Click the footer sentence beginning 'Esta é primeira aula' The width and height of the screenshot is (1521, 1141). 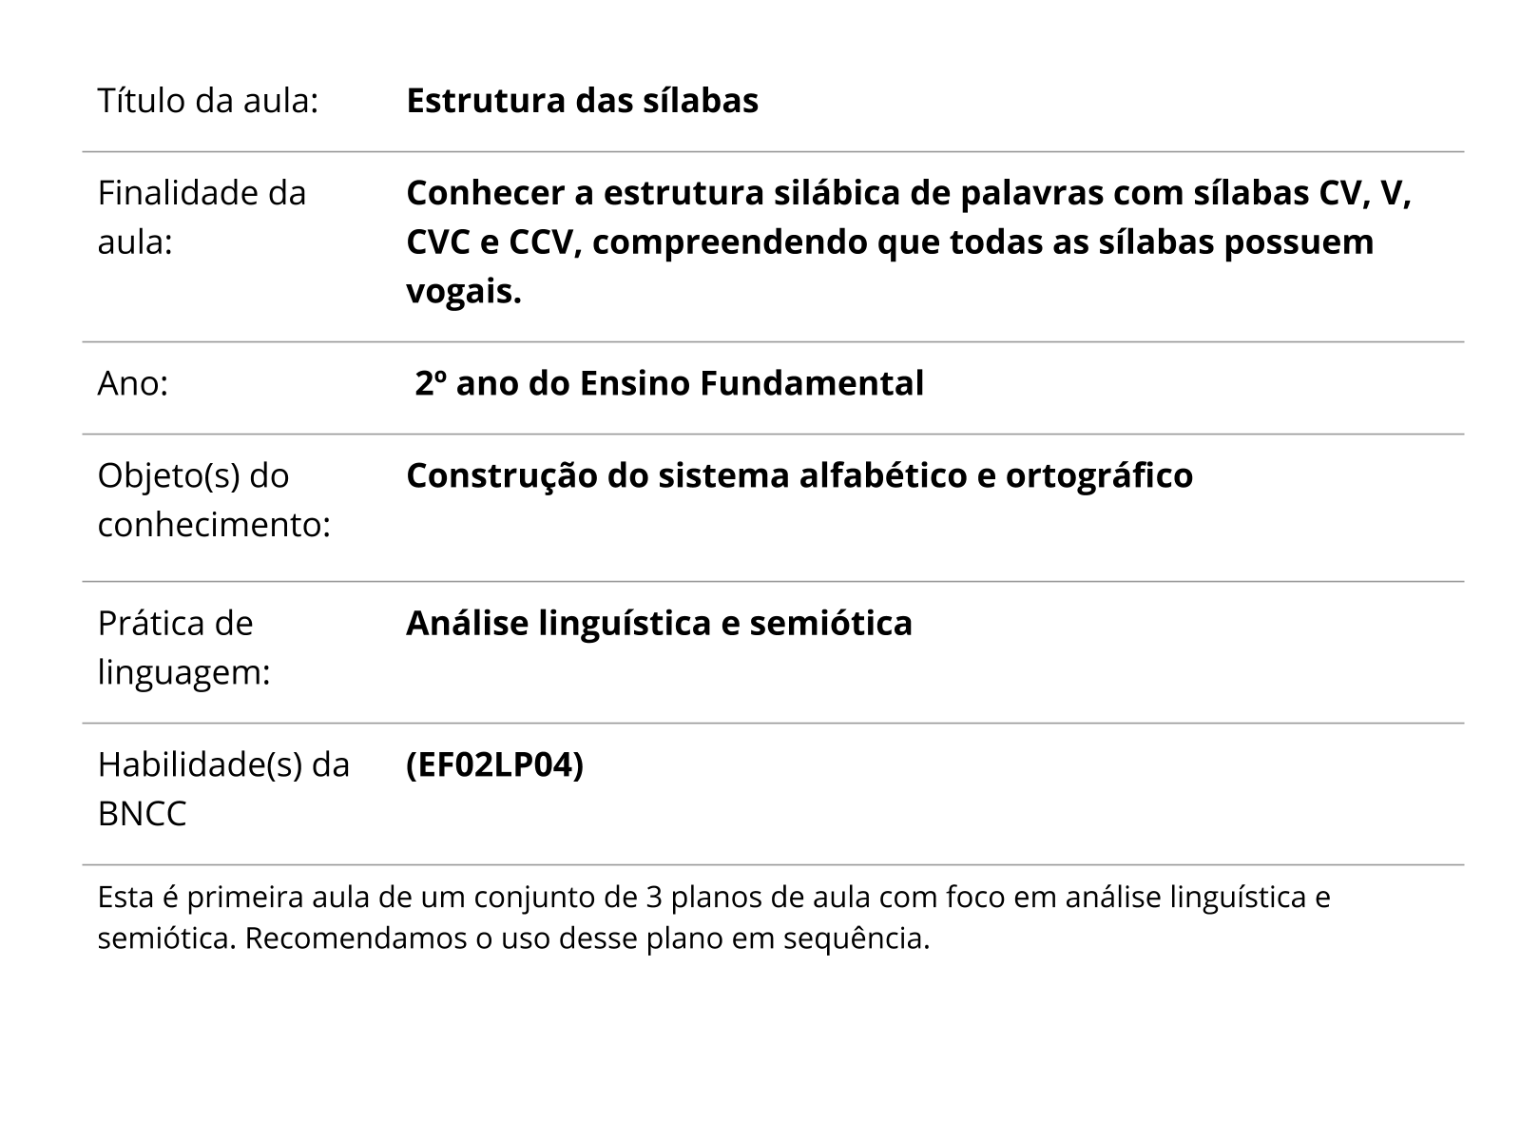(714, 919)
